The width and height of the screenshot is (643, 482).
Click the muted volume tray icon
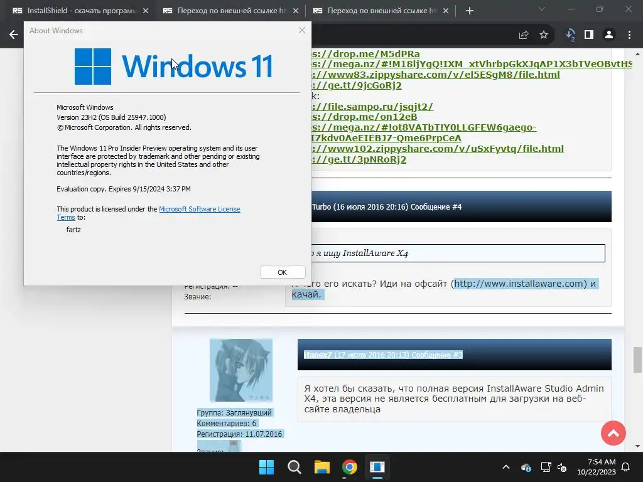pyautogui.click(x=562, y=467)
